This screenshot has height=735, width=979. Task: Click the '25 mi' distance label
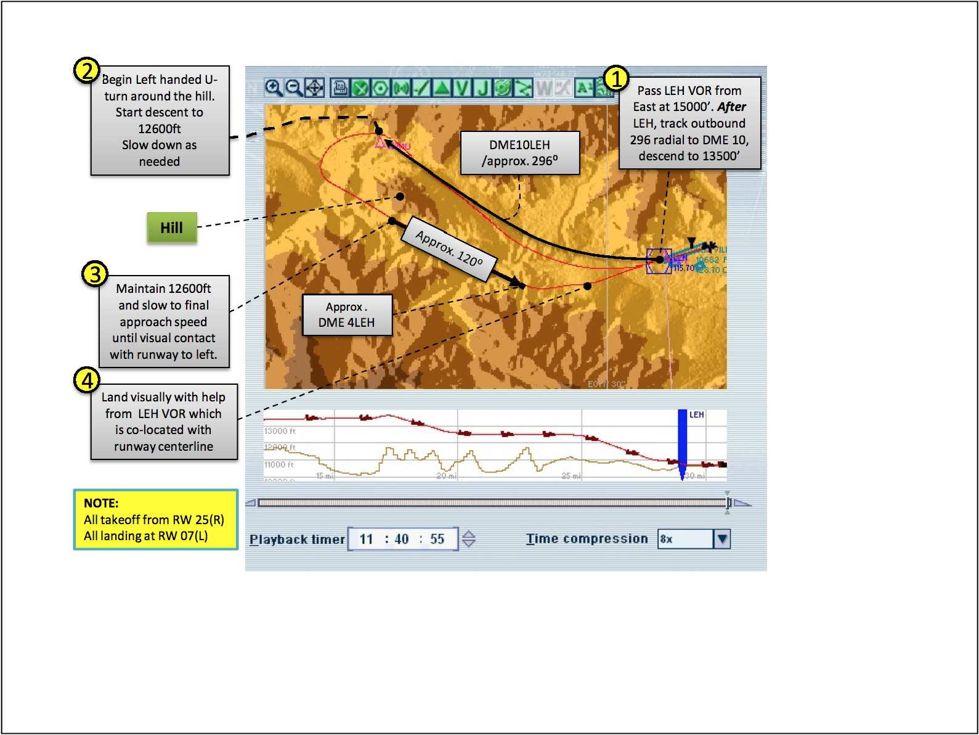[571, 476]
